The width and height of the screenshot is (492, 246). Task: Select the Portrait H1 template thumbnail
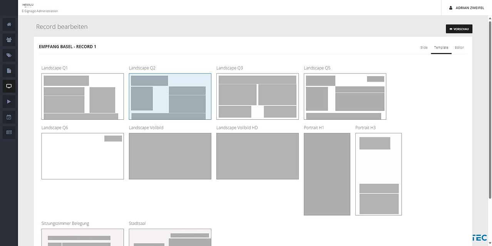327,174
